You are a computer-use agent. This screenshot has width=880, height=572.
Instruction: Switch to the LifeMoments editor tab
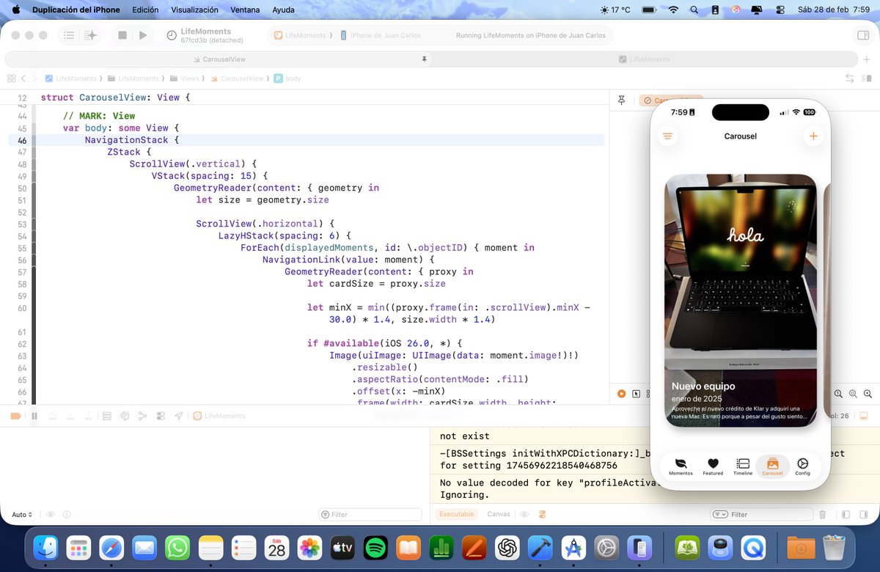click(644, 59)
